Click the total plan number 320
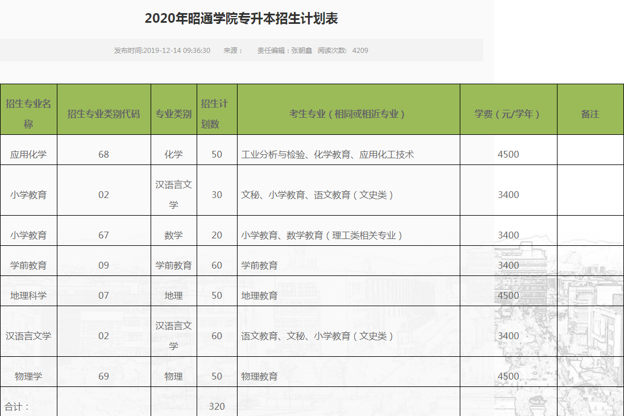The image size is (624, 416). (x=217, y=406)
